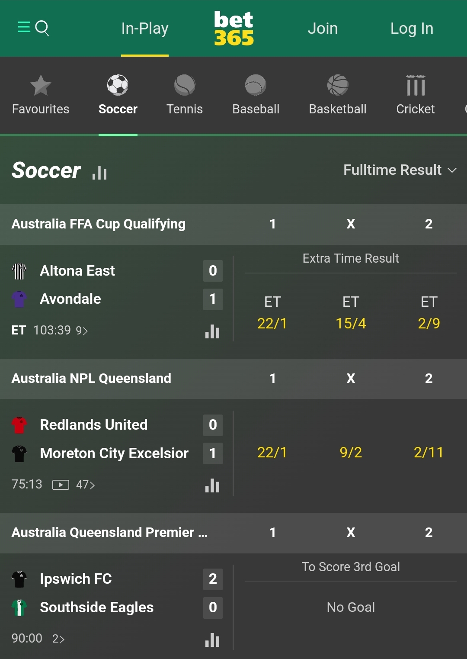Image resolution: width=467 pixels, height=659 pixels.
Task: Select the Baseball sport icon
Action: point(256,85)
